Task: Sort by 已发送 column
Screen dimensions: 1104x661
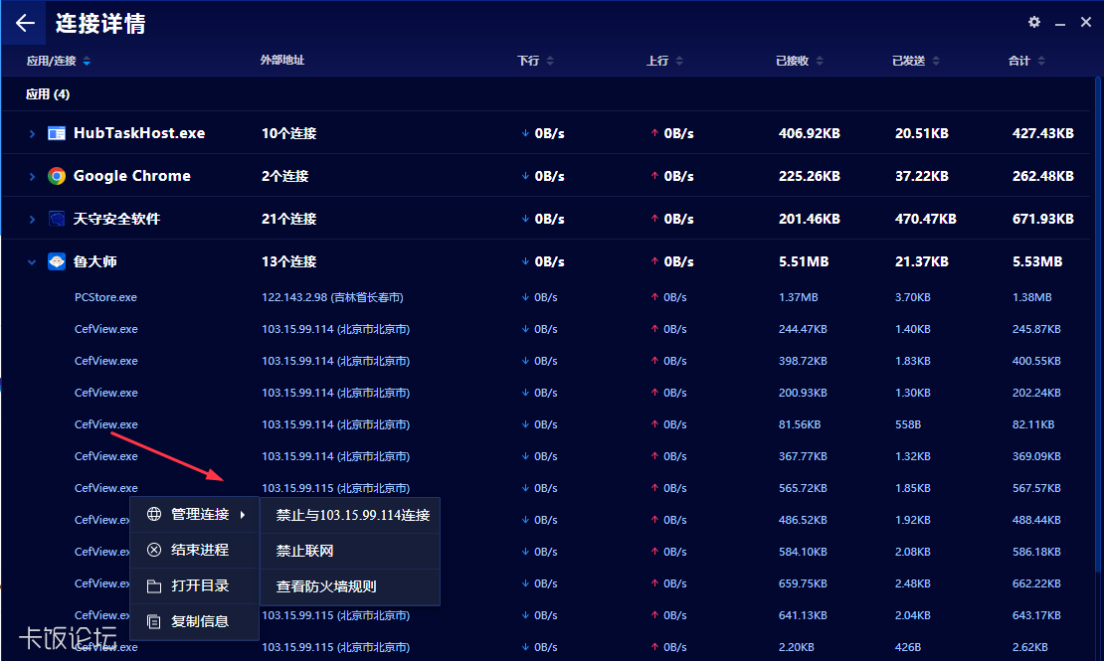Action: tap(915, 61)
